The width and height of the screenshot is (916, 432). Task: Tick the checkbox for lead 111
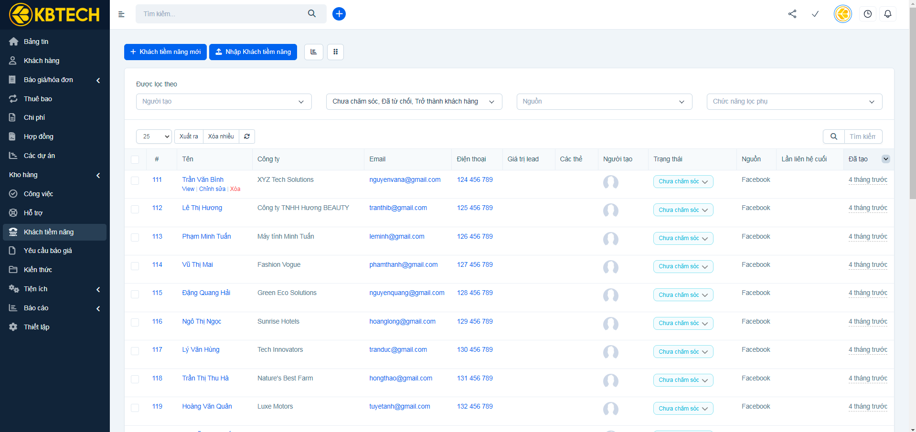(135, 181)
